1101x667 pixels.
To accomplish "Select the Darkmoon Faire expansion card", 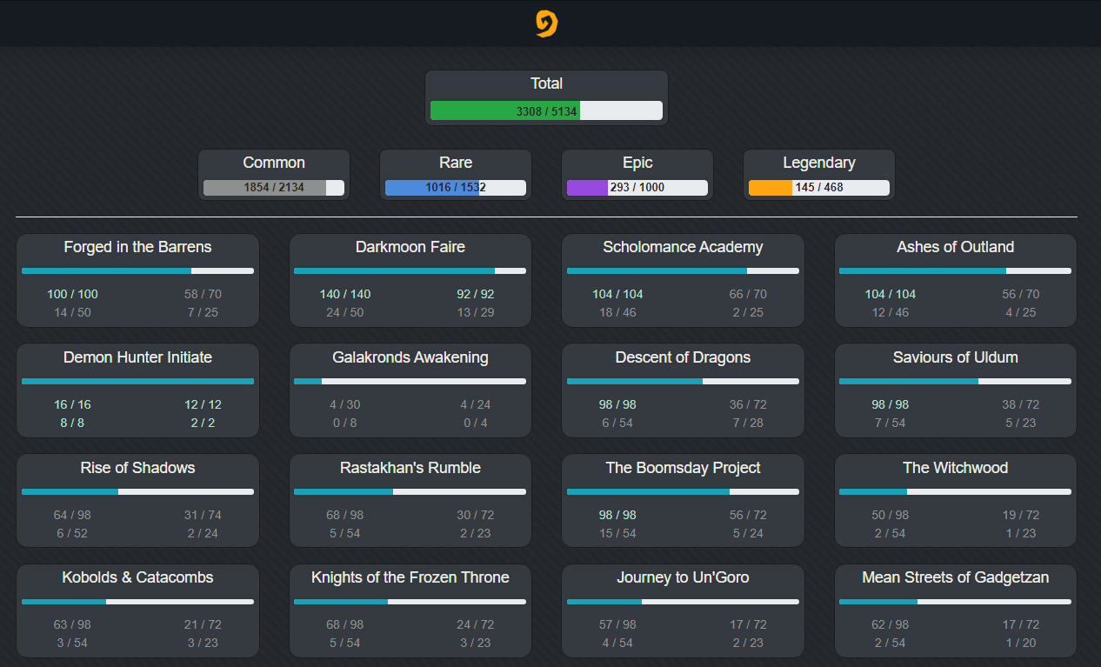I will pyautogui.click(x=410, y=280).
